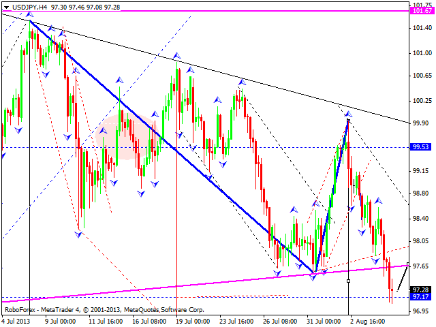436x327 pixels.
Task: Select the blue 99.53 price level label
Action: coord(422,147)
